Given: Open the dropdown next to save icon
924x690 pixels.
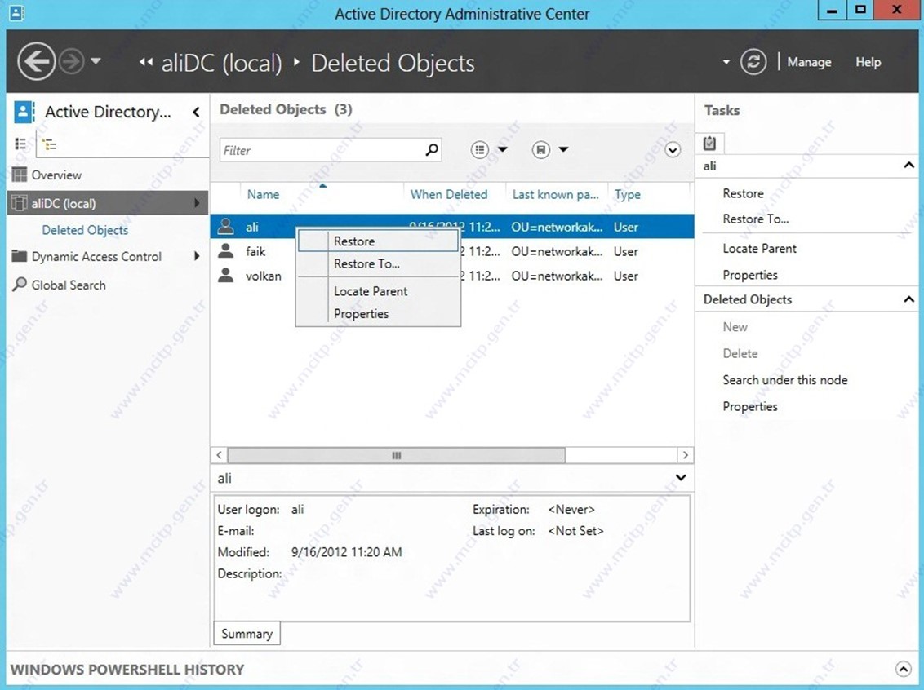Looking at the screenshot, I should click(x=563, y=149).
